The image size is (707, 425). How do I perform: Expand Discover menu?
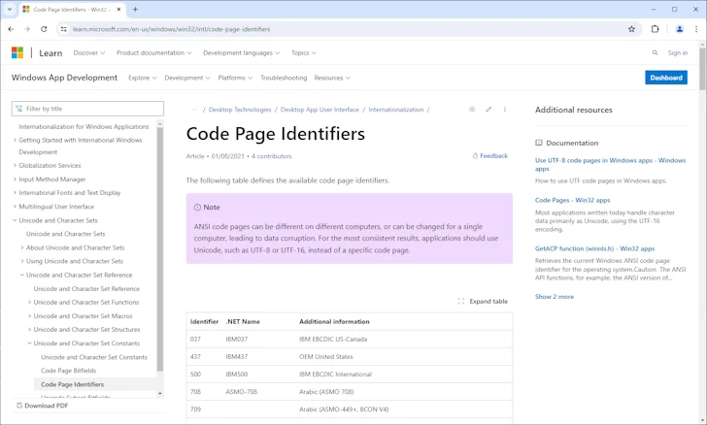pos(88,52)
